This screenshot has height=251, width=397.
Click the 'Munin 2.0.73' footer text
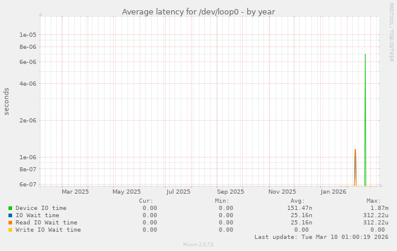pyautogui.click(x=198, y=244)
